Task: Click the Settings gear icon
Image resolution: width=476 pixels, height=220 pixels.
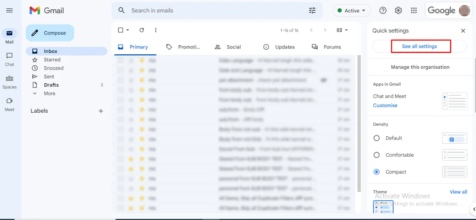Action: pos(398,10)
